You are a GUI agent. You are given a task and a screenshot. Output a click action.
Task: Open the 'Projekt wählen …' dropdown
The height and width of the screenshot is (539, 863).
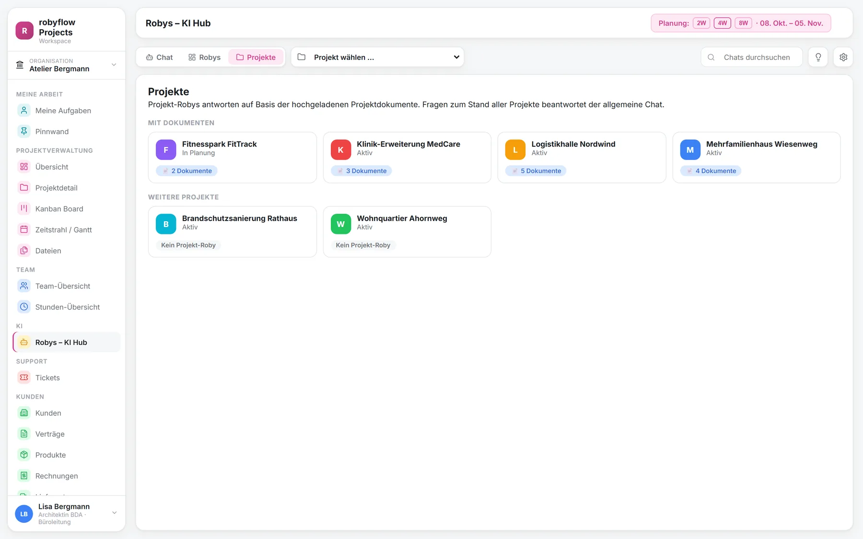[x=377, y=57]
